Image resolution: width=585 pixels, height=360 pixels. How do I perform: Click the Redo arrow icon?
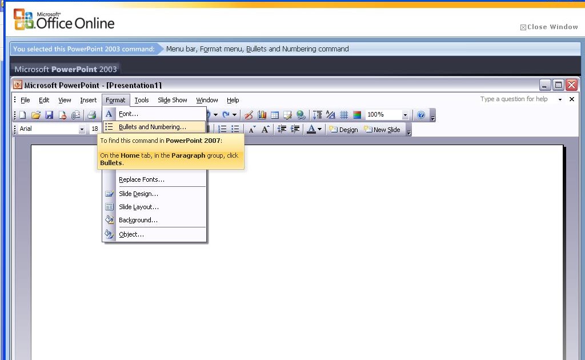point(226,114)
